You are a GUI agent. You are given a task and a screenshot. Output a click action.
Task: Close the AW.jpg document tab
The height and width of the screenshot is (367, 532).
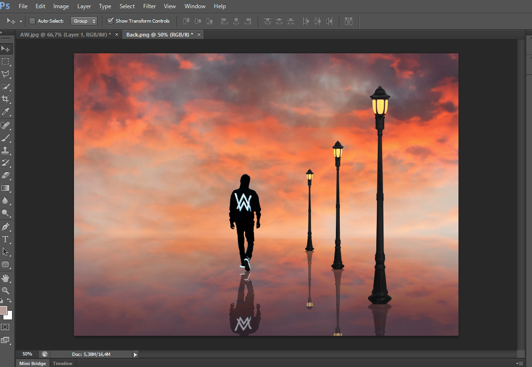117,35
